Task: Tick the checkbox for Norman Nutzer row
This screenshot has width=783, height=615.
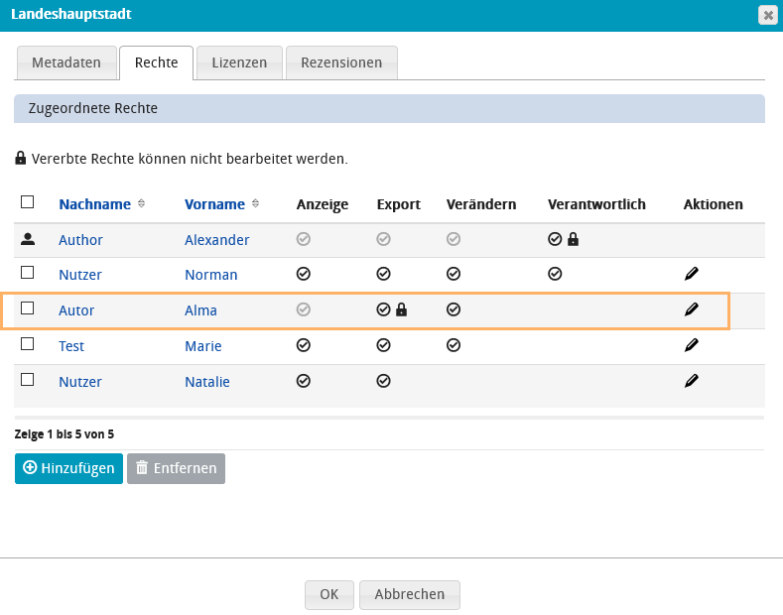Action: point(28,273)
